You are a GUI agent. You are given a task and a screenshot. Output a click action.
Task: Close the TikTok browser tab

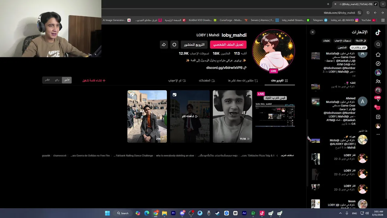click(x=335, y=4)
